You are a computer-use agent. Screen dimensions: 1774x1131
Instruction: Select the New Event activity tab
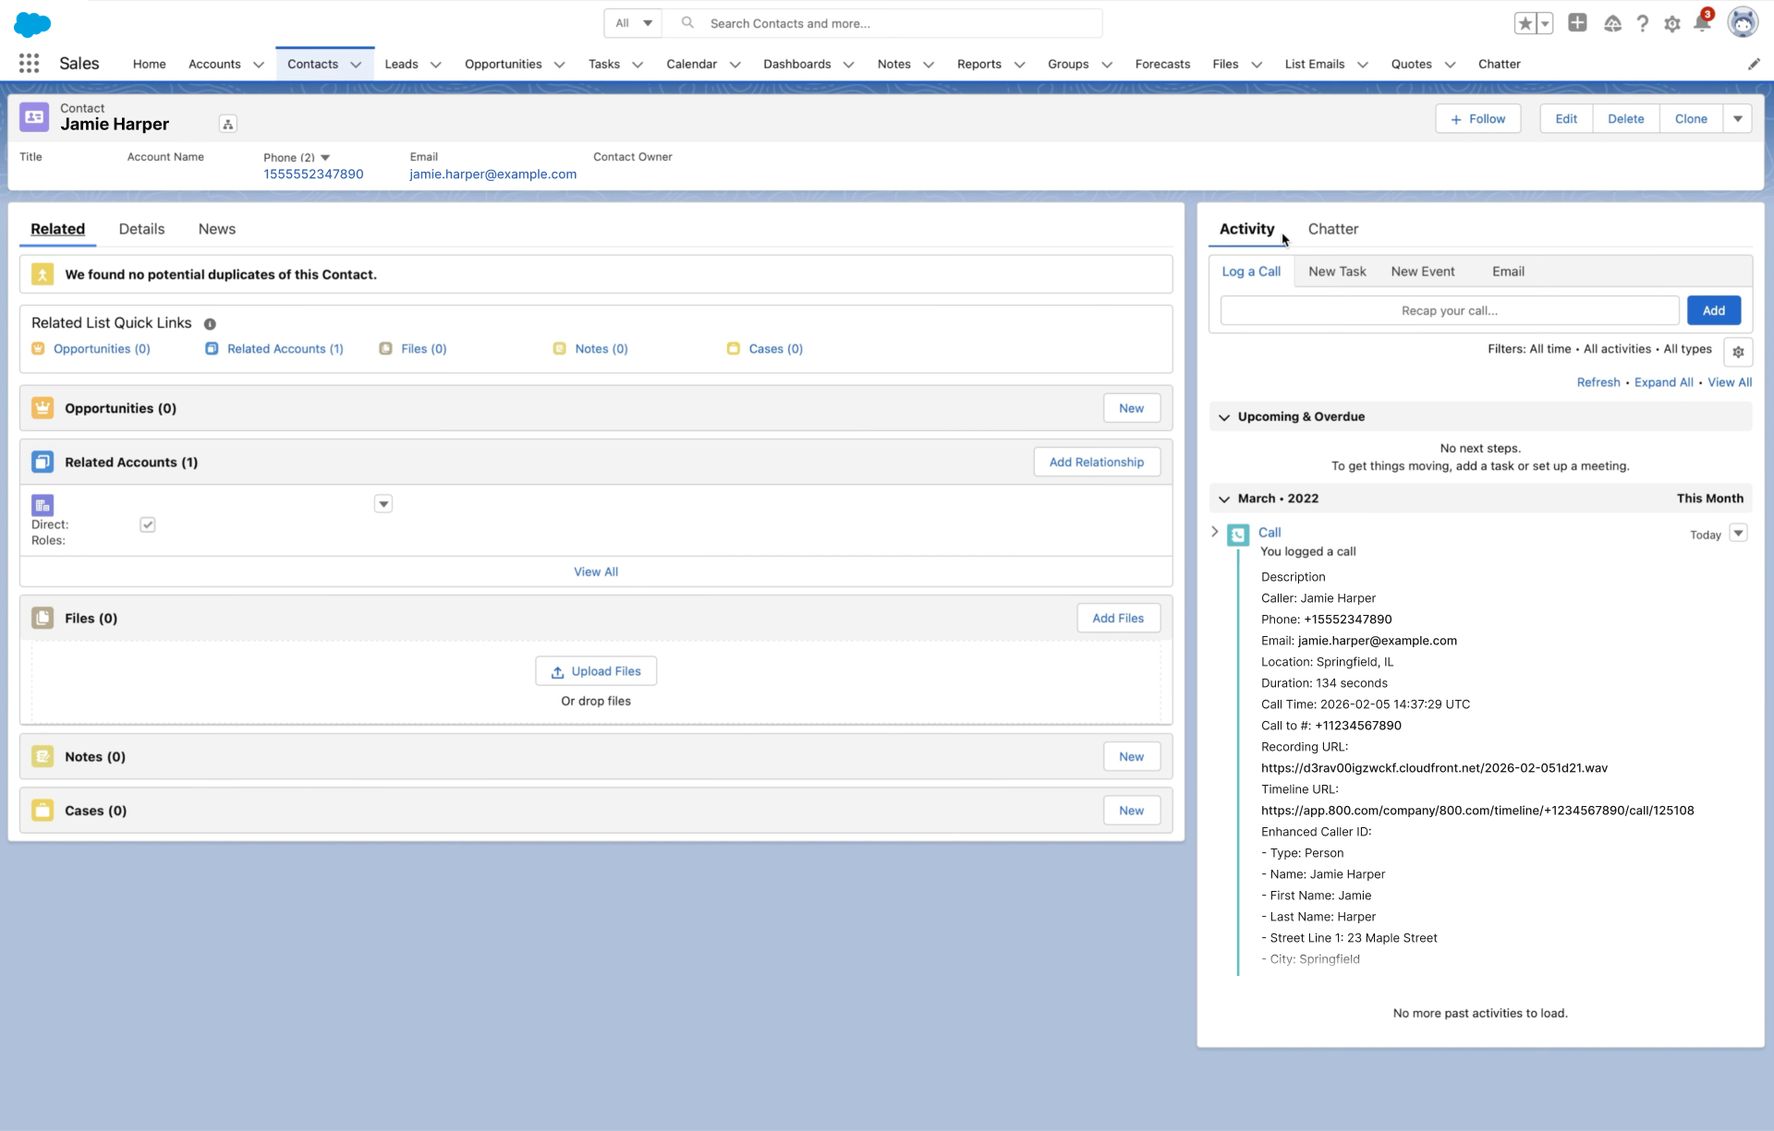tap(1423, 271)
